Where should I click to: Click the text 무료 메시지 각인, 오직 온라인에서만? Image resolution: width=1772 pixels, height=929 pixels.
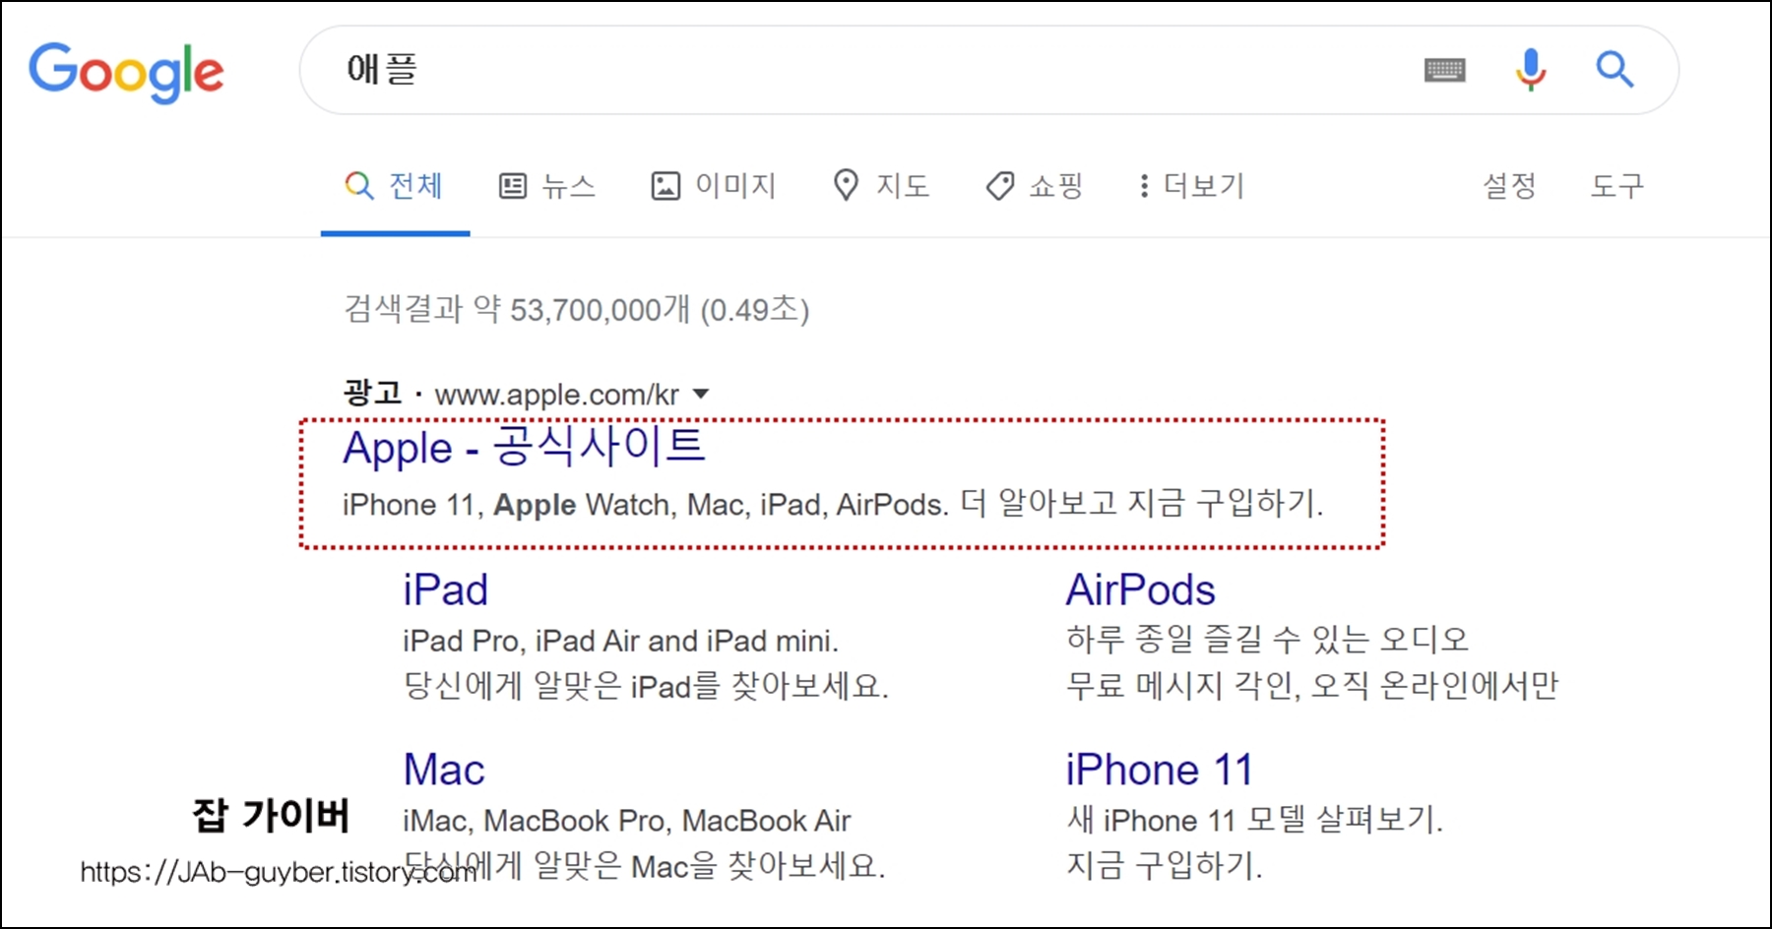point(1312,685)
